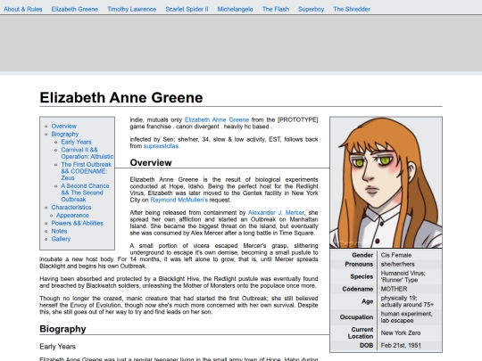Click the Biography section heading
This screenshot has height=361, width=482.
(62, 329)
